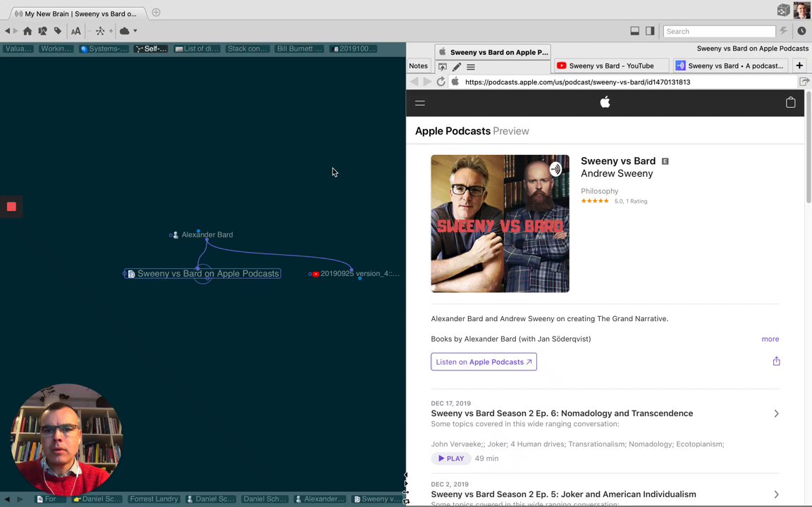Click the webcam video thumbnail
812x507 pixels.
(x=66, y=439)
